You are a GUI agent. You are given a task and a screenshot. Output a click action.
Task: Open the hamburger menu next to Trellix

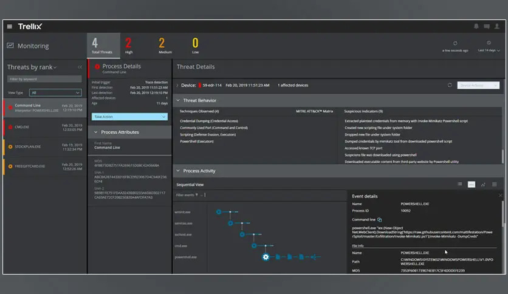[x=10, y=27]
